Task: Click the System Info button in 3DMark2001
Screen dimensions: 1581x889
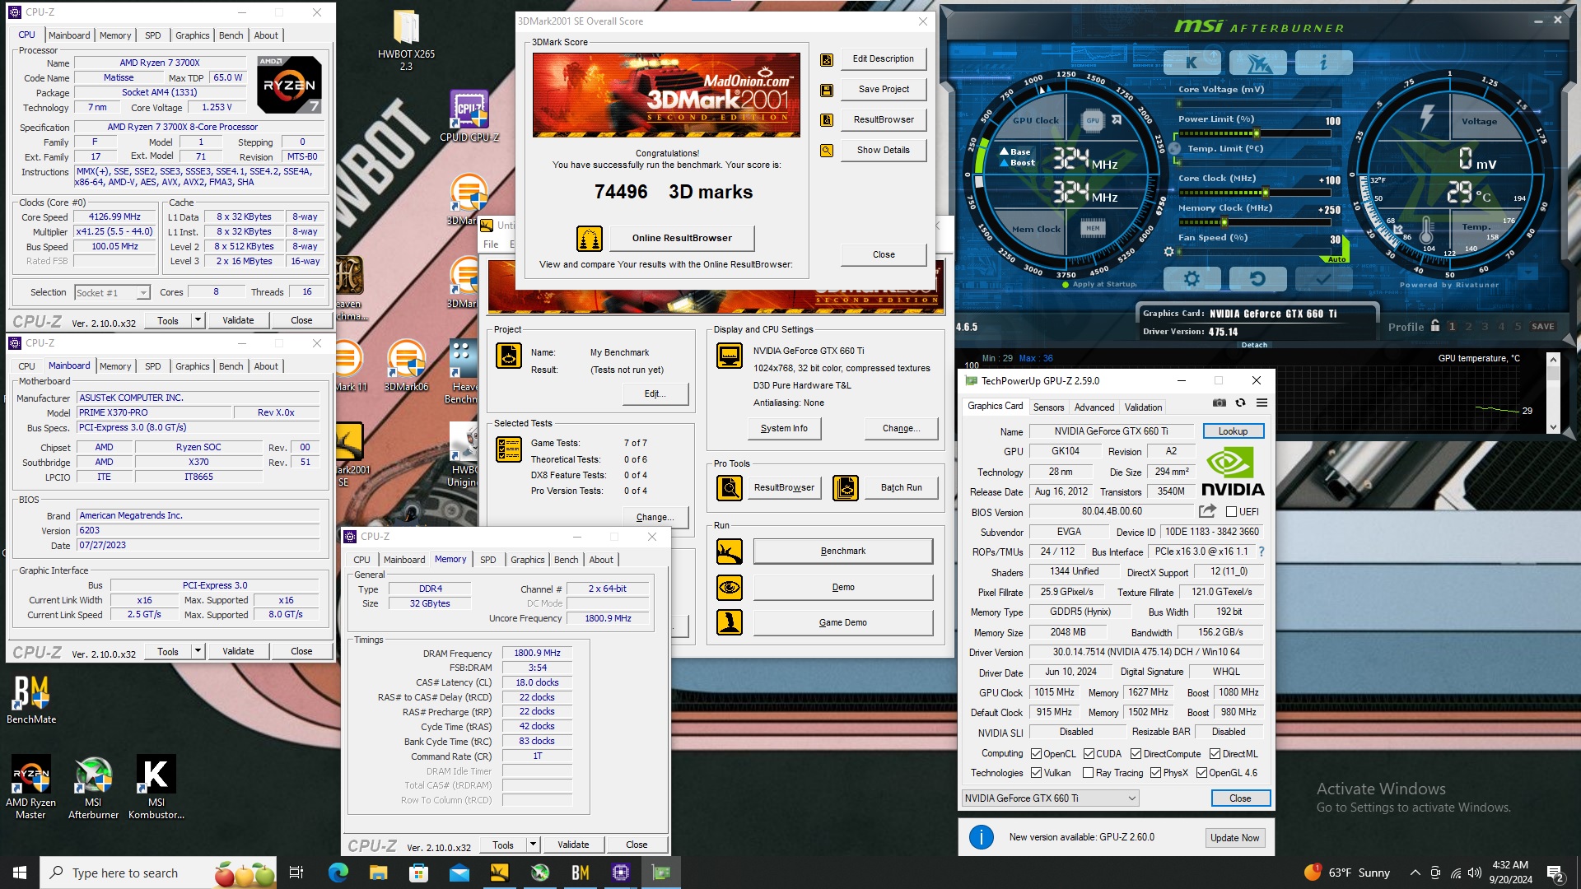Action: tap(784, 429)
